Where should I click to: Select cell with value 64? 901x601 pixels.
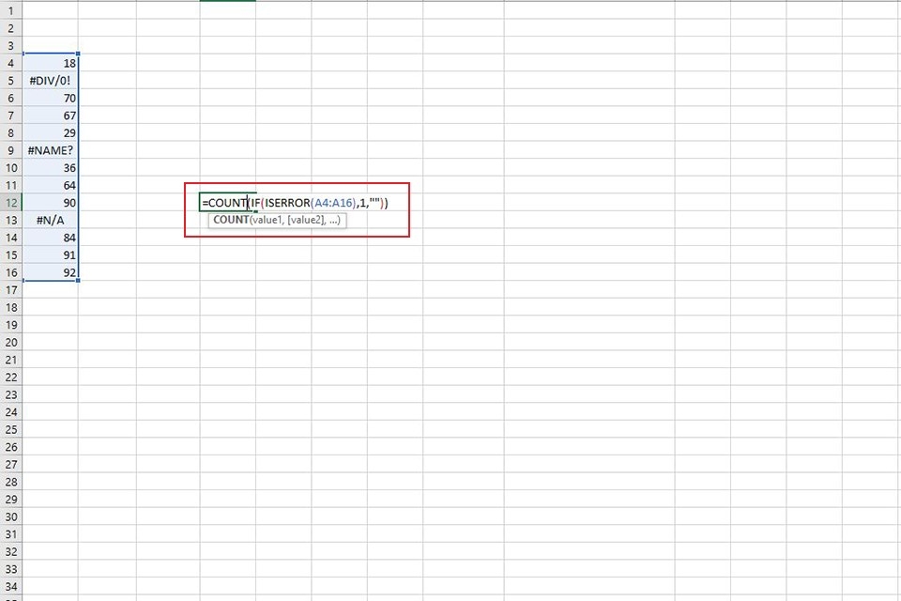tap(51, 185)
